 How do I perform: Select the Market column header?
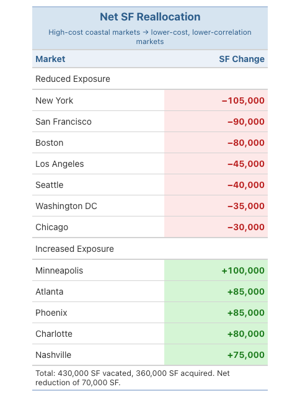point(50,59)
